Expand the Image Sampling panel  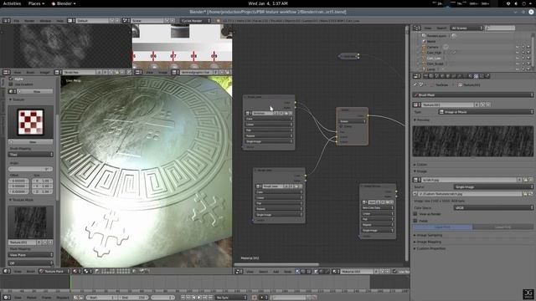coord(428,235)
